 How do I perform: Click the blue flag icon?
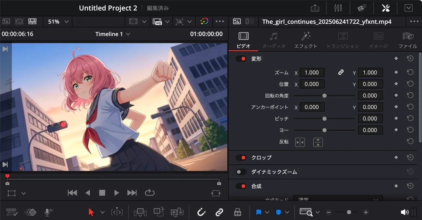(258, 212)
